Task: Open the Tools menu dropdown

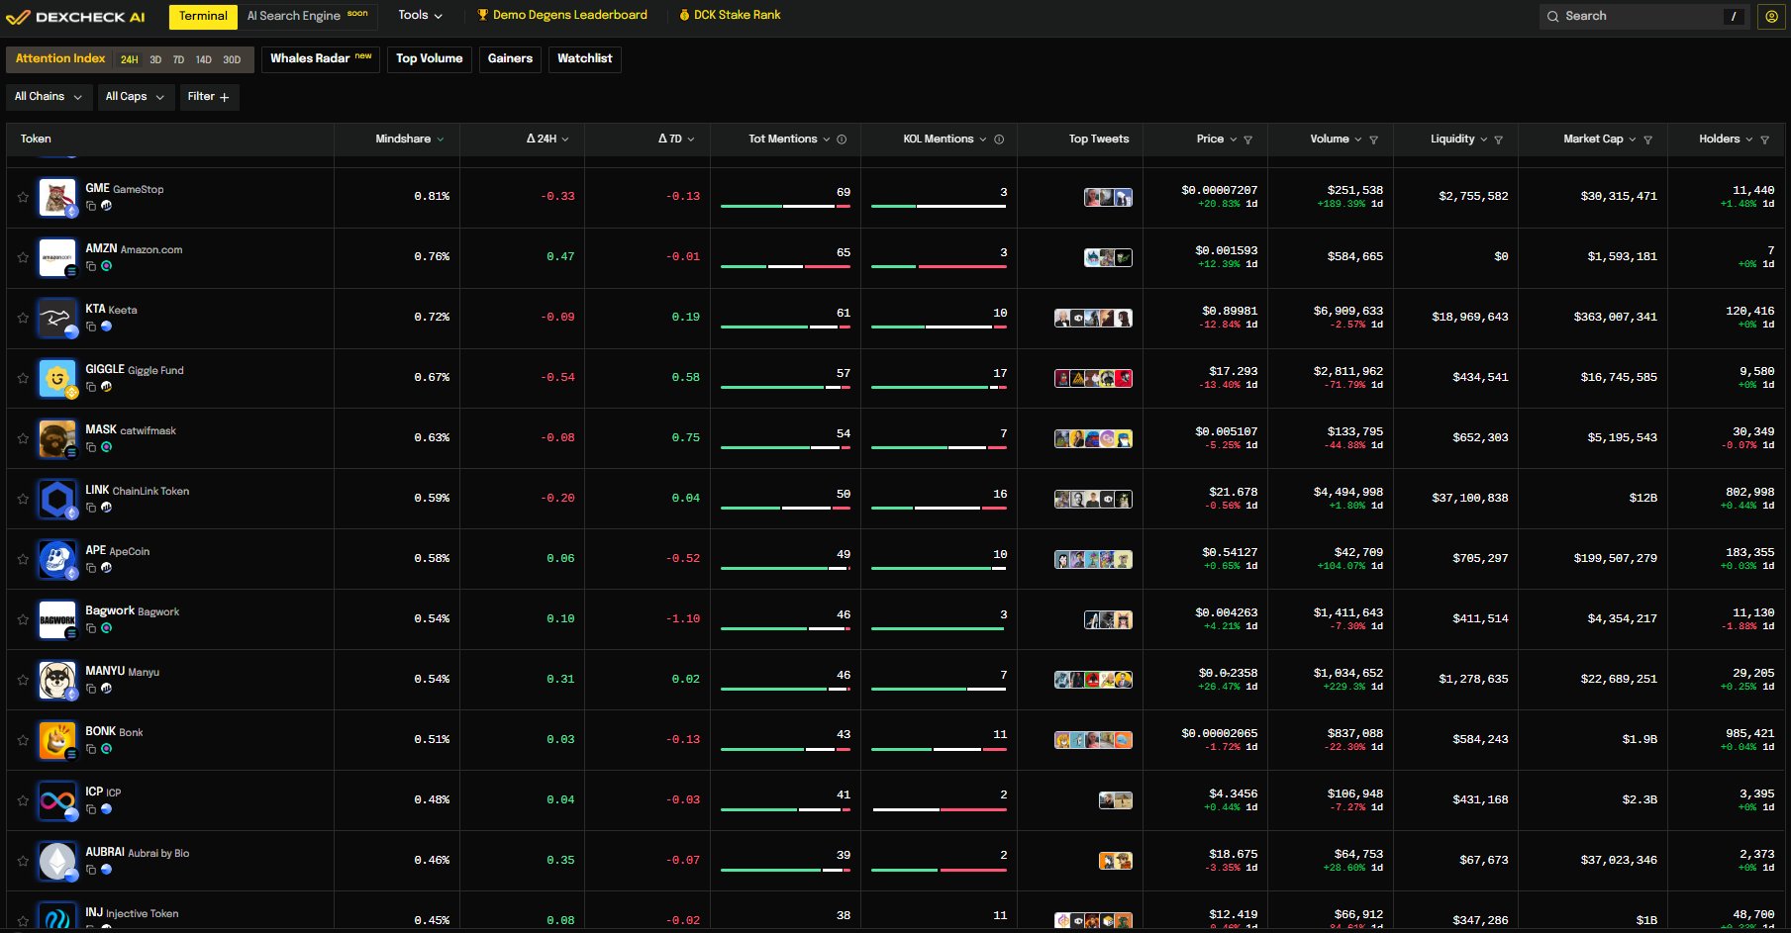Action: point(420,16)
